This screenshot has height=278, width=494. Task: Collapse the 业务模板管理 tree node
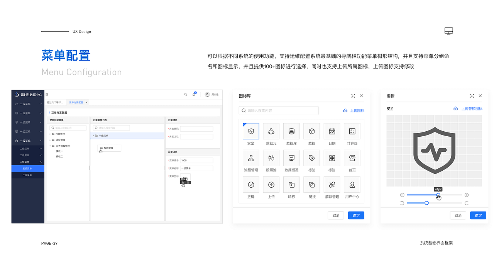coord(50,146)
